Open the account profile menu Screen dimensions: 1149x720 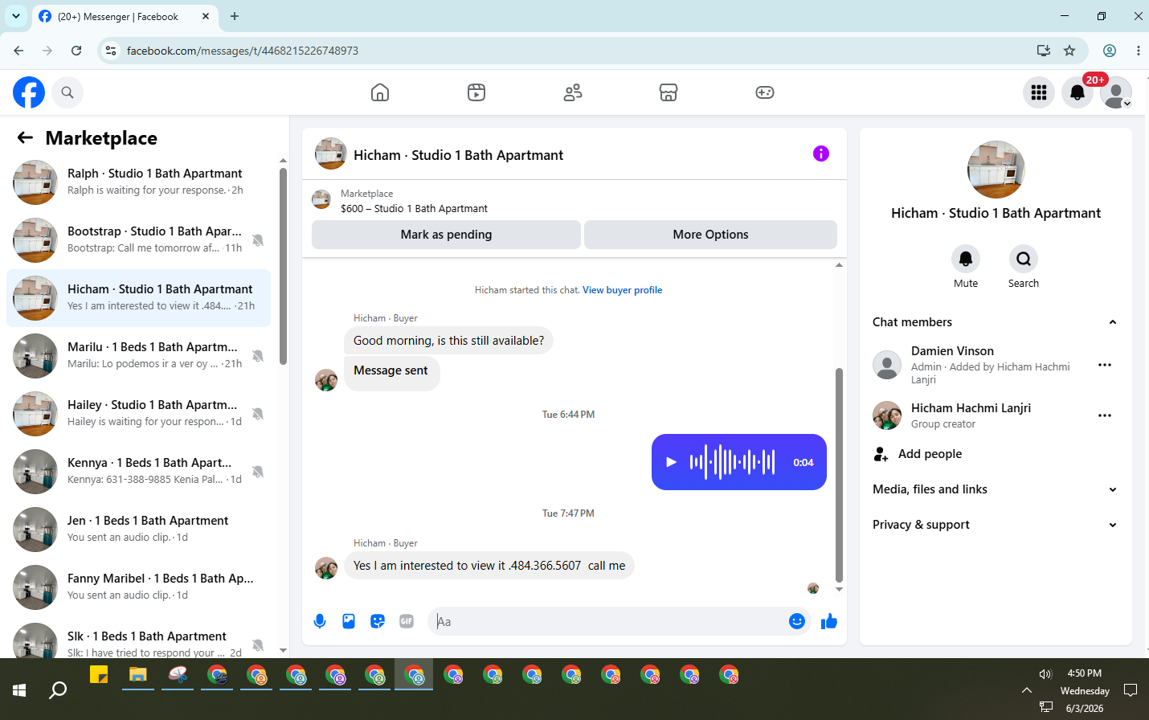[x=1116, y=92]
